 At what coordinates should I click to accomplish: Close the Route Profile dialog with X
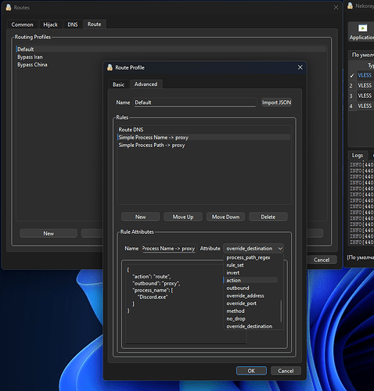pyautogui.click(x=300, y=67)
